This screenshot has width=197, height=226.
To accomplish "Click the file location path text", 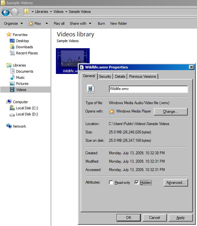I will [139, 124].
